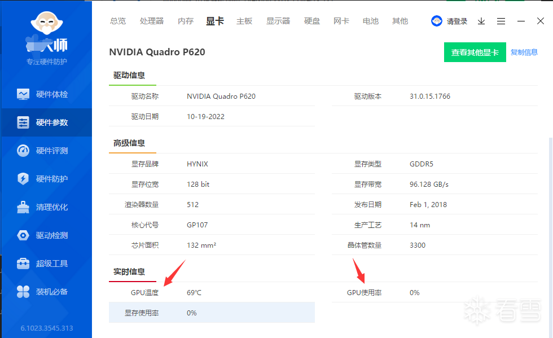Switch to the 内存 tab
Image resolution: width=553 pixels, height=338 pixels.
(186, 21)
